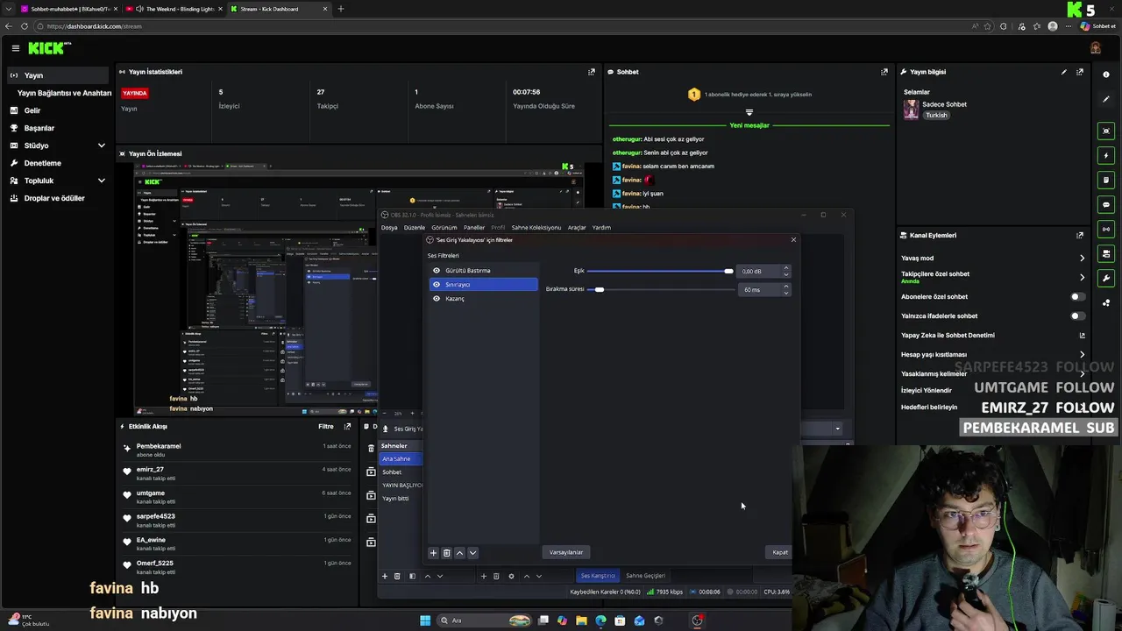Screen dimensions: 1122x631
Task: Open Başarılar in the sidebar
Action: 39,128
